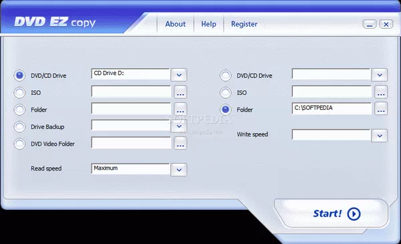Click the C:\SOFTPEDIA destination folder field
Screen dimensions: 401x244
pos(332,108)
